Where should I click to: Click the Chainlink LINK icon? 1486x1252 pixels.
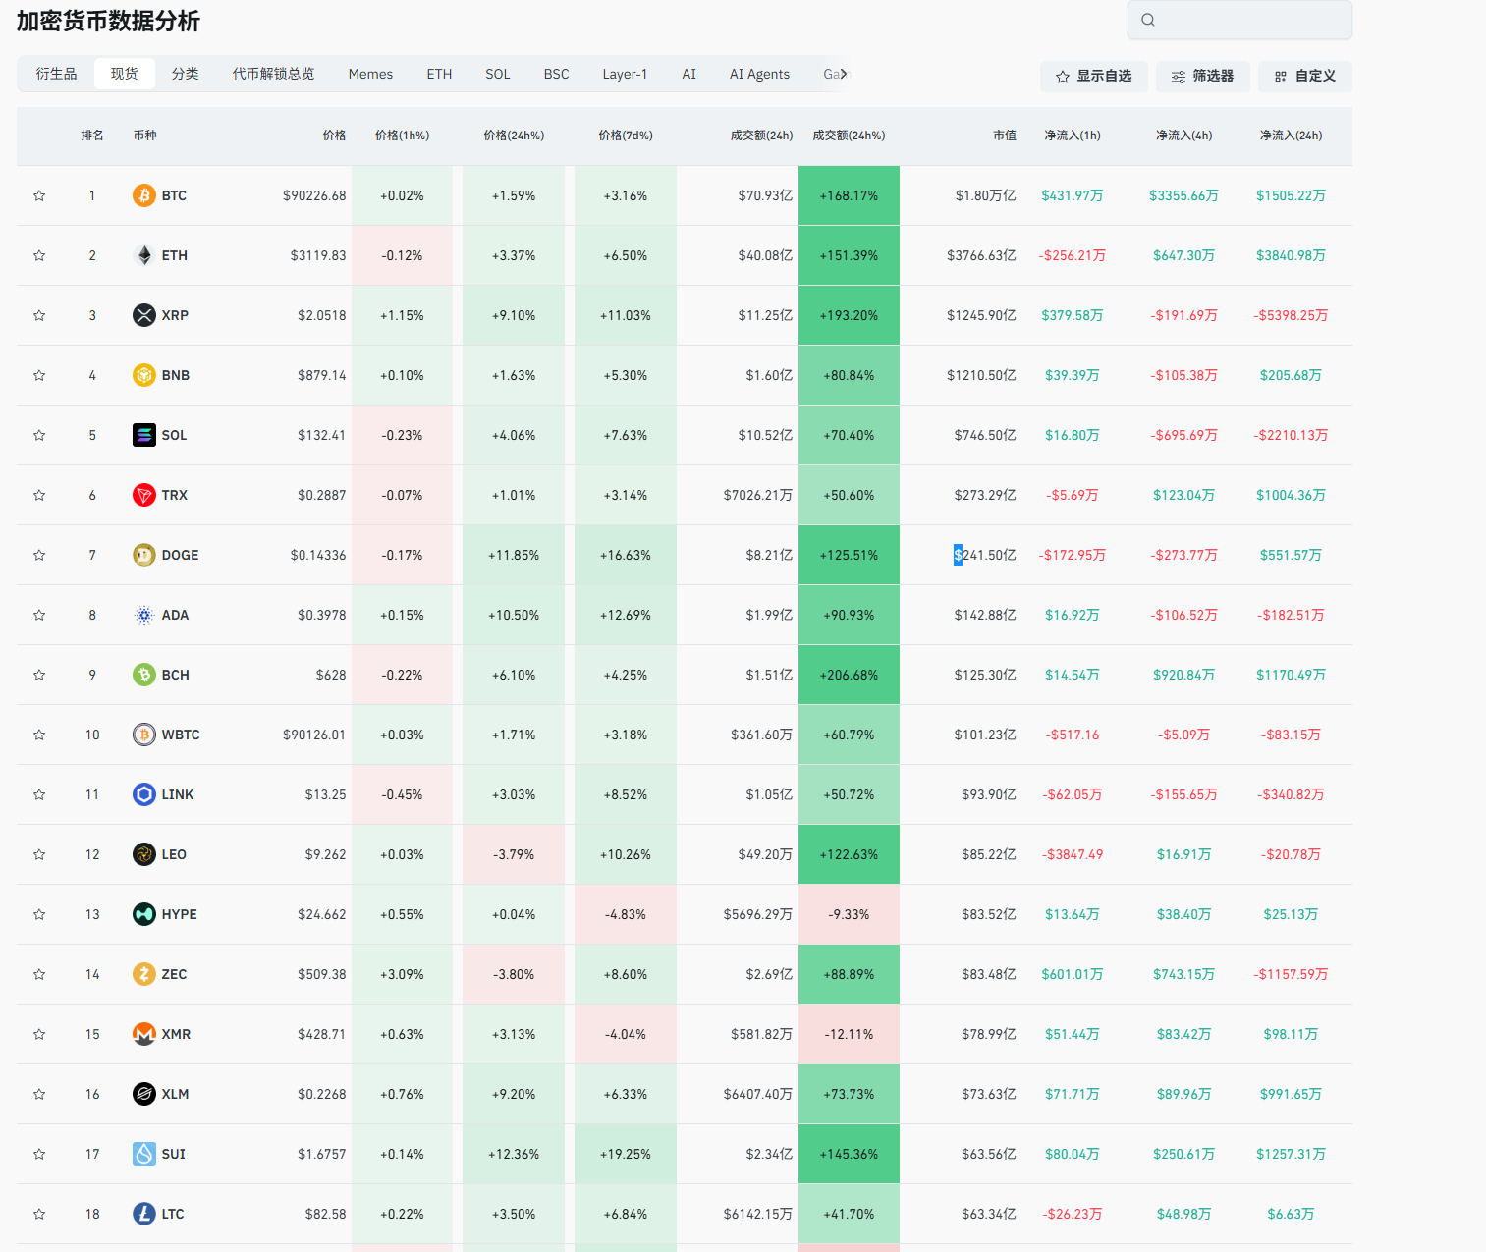pyautogui.click(x=144, y=794)
